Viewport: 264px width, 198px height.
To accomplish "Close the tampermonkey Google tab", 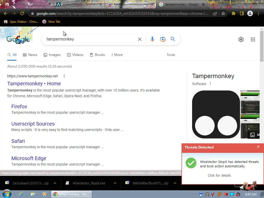I will (x=203, y=5).
